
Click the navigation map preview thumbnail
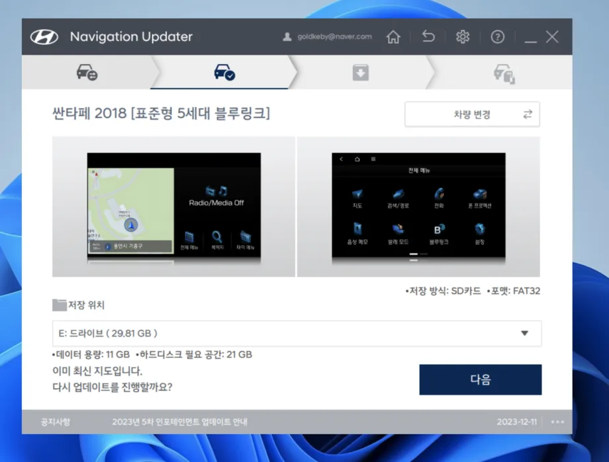click(x=173, y=207)
